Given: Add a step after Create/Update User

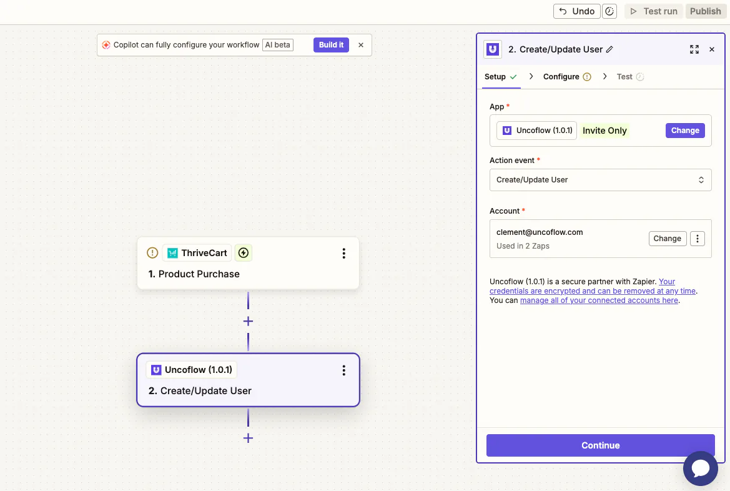Looking at the screenshot, I should click(x=248, y=438).
